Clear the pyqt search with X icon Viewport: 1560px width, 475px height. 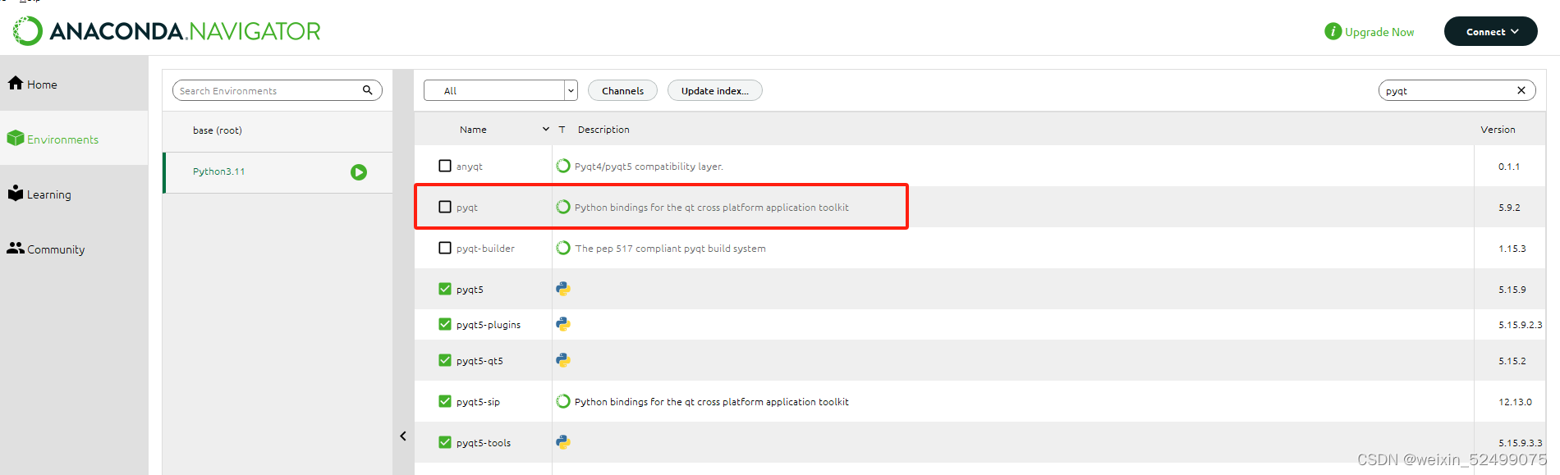point(1521,90)
